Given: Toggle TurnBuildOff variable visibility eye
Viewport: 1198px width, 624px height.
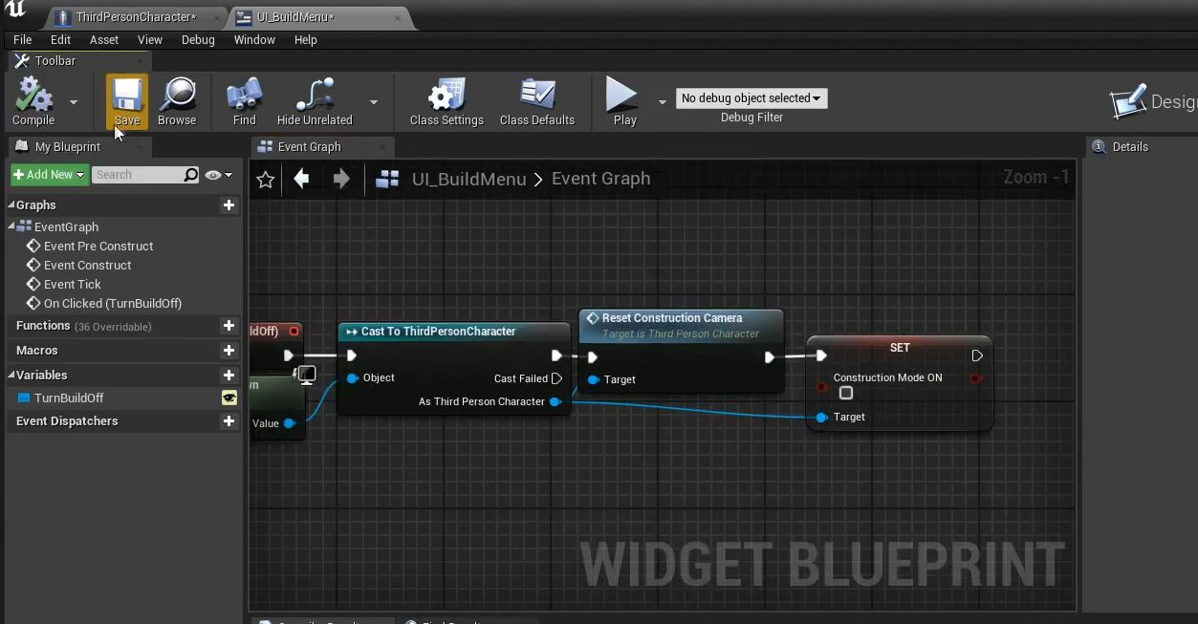Looking at the screenshot, I should 229,398.
